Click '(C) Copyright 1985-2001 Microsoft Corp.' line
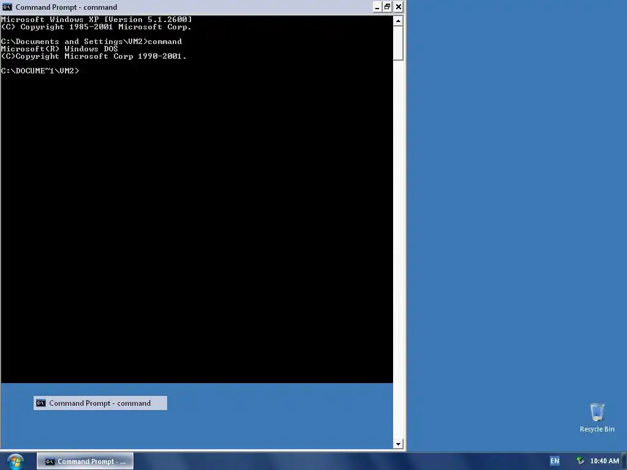 [96, 27]
